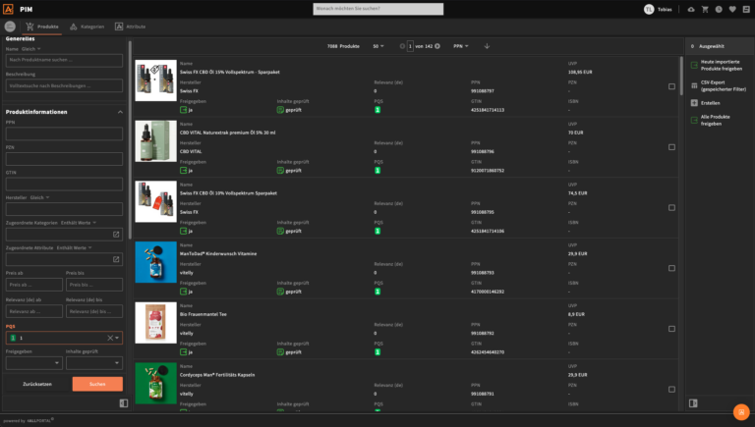
Task: Open the Bio Frauenmantel Tee thumbnail
Action: 155,323
